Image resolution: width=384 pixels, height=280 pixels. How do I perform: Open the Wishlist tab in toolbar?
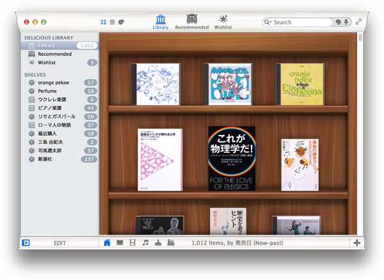pyautogui.click(x=223, y=22)
